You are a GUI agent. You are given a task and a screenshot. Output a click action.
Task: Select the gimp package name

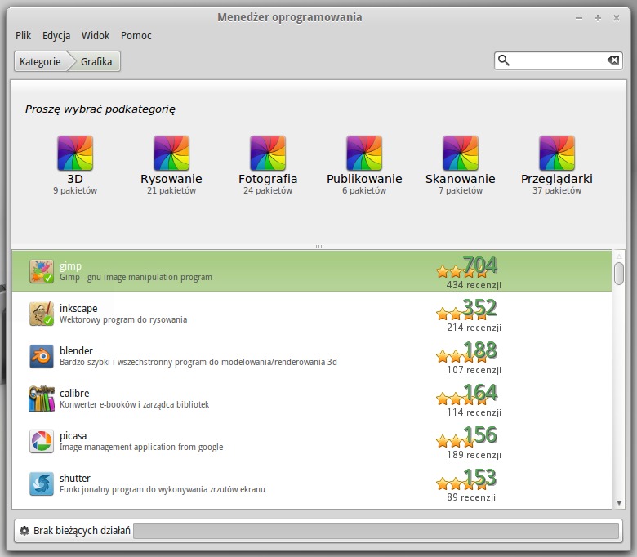point(71,266)
